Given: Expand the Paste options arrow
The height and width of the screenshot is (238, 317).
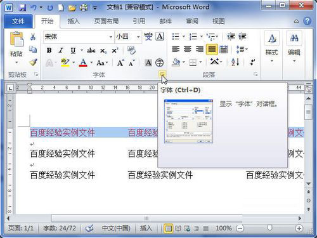Looking at the screenshot, I should point(16,63).
